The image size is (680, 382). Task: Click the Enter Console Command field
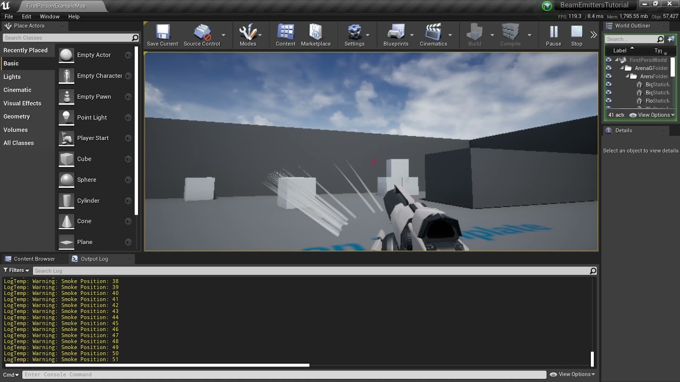pos(284,375)
